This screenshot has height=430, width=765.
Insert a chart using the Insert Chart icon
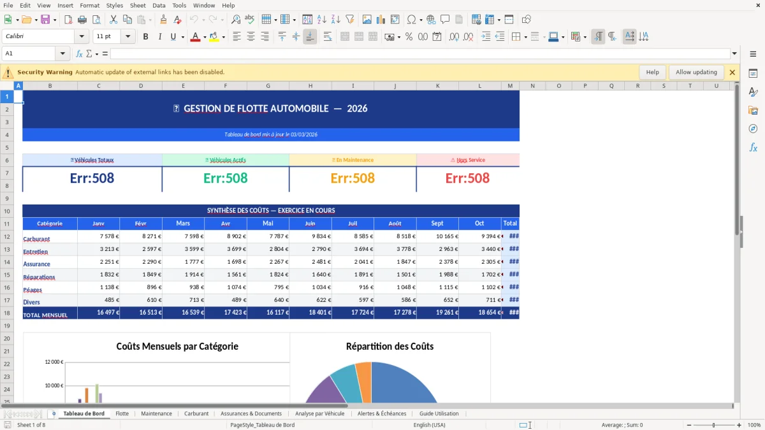click(x=381, y=19)
